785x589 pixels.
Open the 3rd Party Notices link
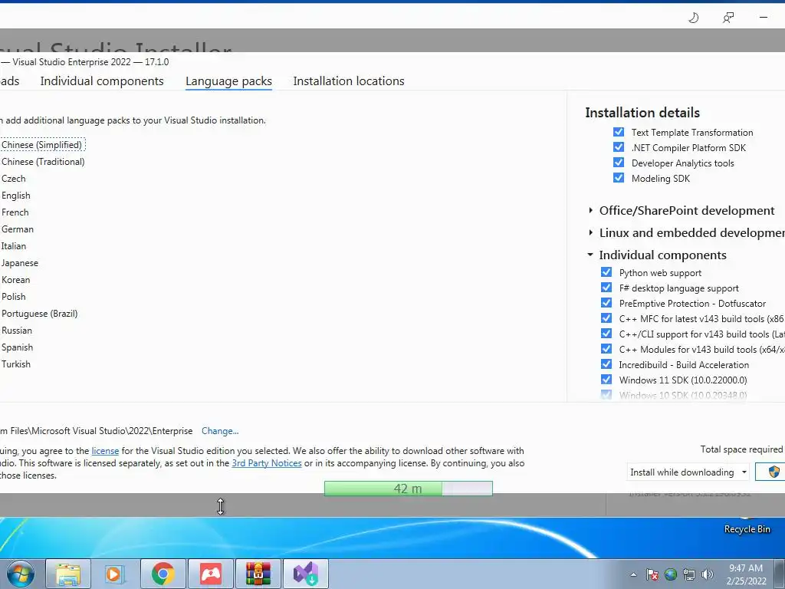click(x=267, y=463)
